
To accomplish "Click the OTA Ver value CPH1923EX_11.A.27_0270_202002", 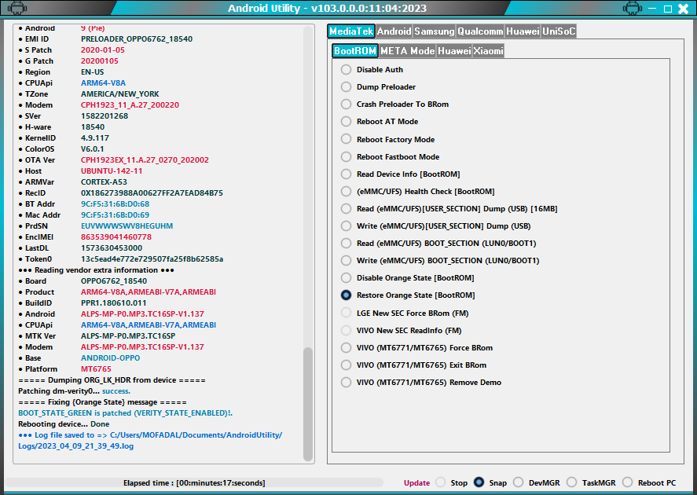I will pos(145,160).
